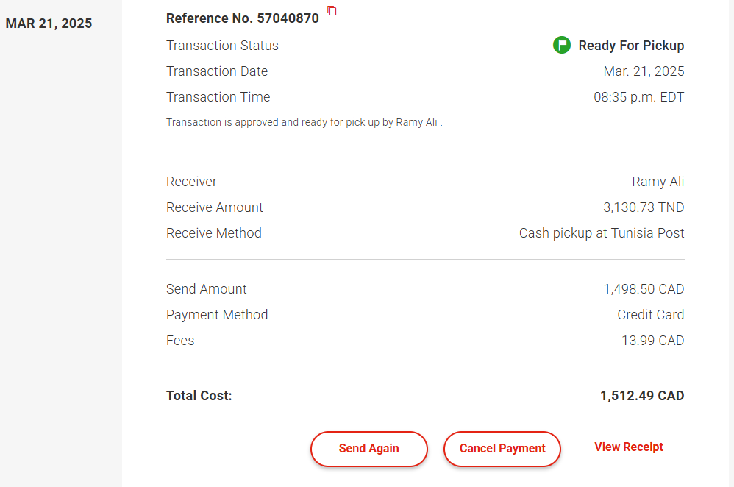
Task: Click the 3,130.73 TND receive amount
Action: click(x=644, y=207)
